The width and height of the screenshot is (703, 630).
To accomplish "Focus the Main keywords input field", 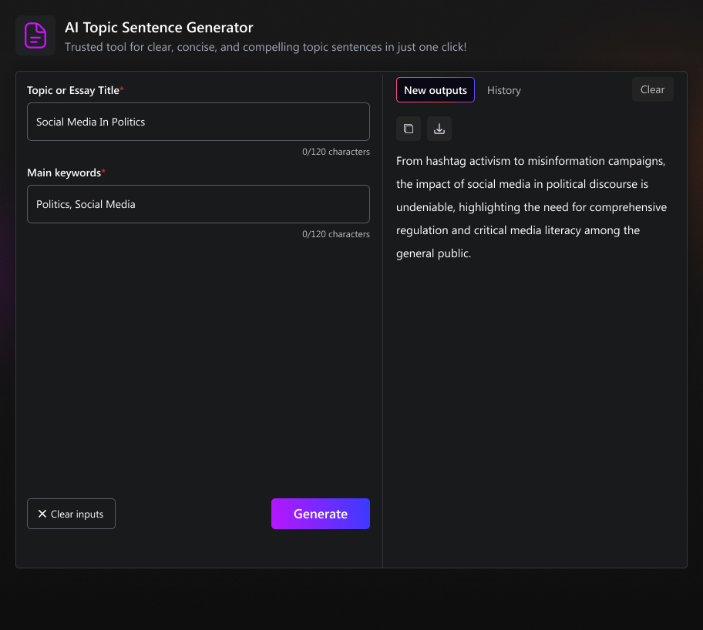I will tap(198, 204).
